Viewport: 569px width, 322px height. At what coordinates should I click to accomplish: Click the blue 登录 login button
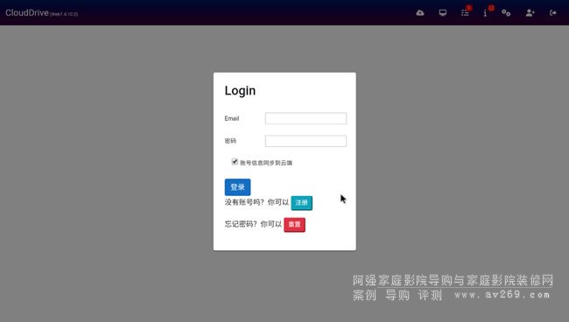[237, 187]
